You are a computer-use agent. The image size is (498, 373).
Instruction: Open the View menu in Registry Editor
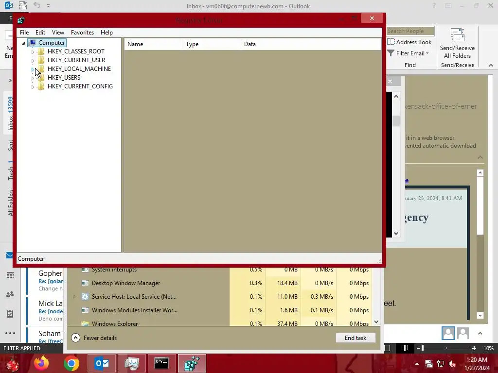point(58,33)
